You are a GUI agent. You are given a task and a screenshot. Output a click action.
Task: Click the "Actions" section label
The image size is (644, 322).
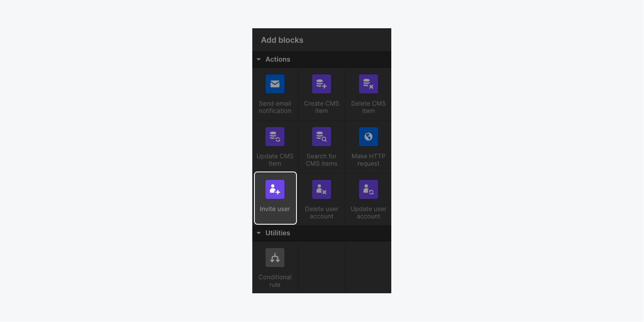pos(278,60)
